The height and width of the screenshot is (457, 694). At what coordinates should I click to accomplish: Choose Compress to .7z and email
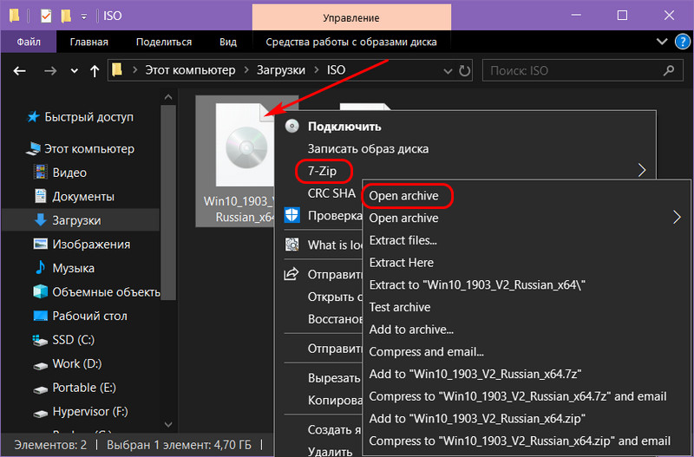pos(518,396)
